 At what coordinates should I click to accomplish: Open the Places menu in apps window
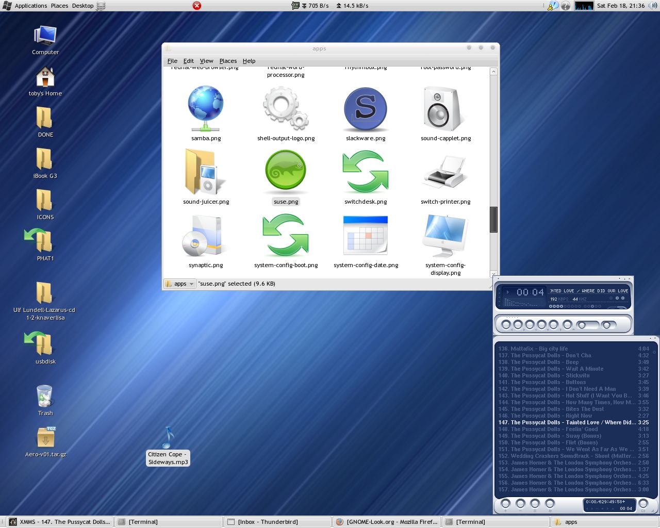tap(228, 61)
